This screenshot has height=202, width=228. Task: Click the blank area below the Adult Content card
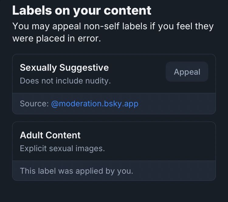(114, 191)
